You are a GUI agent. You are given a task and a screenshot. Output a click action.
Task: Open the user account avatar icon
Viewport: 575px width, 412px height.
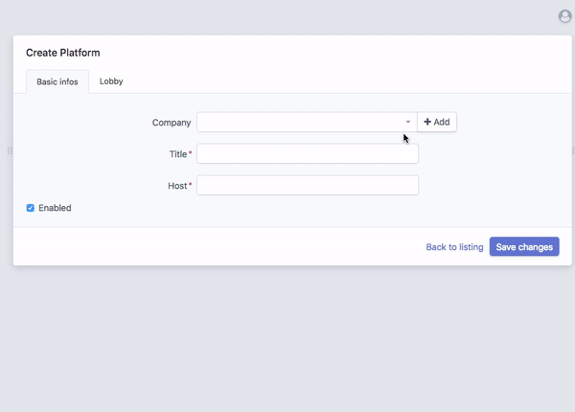(564, 16)
